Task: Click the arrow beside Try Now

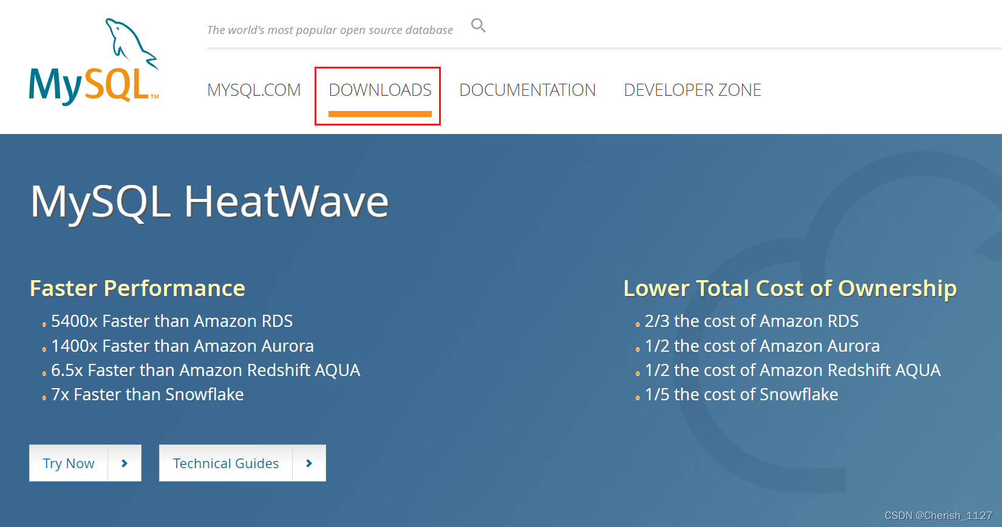Action: 124,463
